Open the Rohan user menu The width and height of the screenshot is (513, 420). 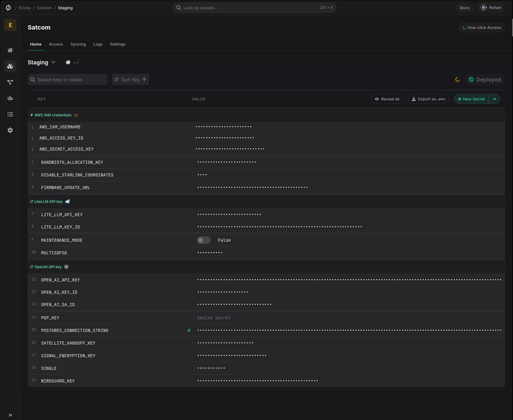[x=491, y=8]
